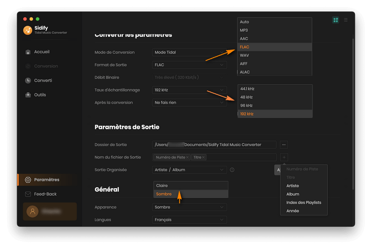
Task: Open the Accueil home page
Action: click(x=41, y=52)
